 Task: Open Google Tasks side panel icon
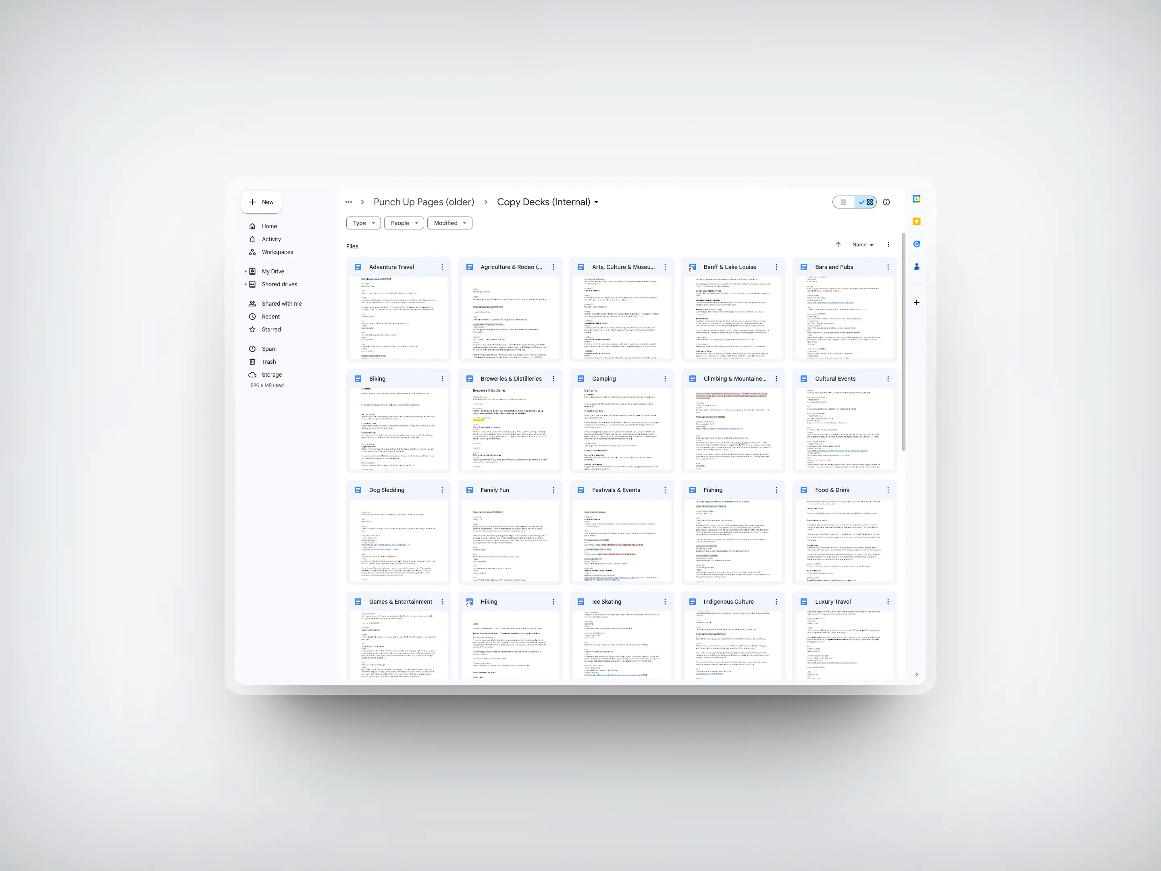point(916,244)
